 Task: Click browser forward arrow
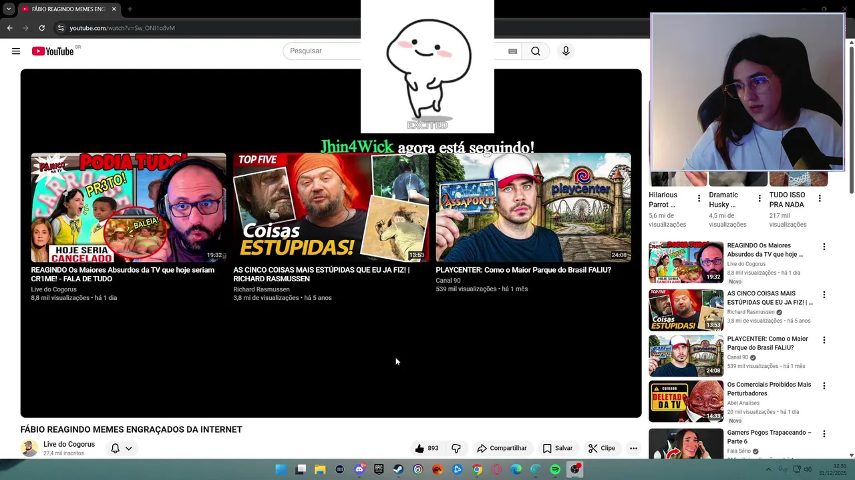[25, 28]
